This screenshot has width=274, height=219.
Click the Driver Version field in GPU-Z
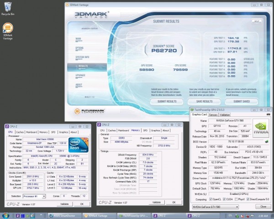tap(239, 178)
